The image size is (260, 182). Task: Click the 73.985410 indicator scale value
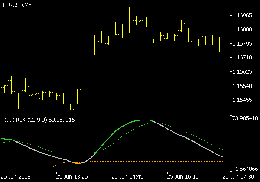point(245,118)
